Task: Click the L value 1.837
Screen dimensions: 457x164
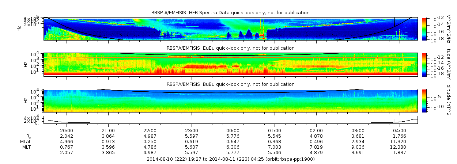Action: point(400,152)
